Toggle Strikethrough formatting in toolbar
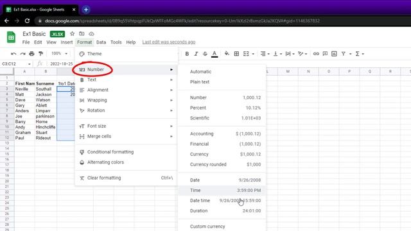 point(205,54)
